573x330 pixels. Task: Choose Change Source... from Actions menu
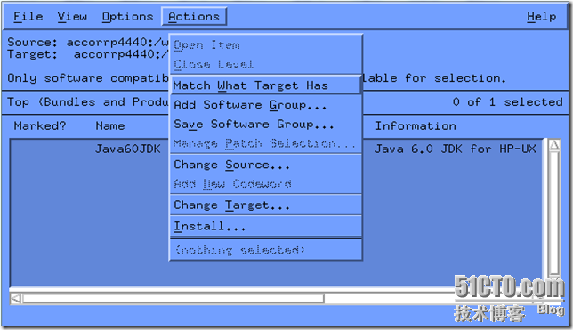click(x=266, y=165)
